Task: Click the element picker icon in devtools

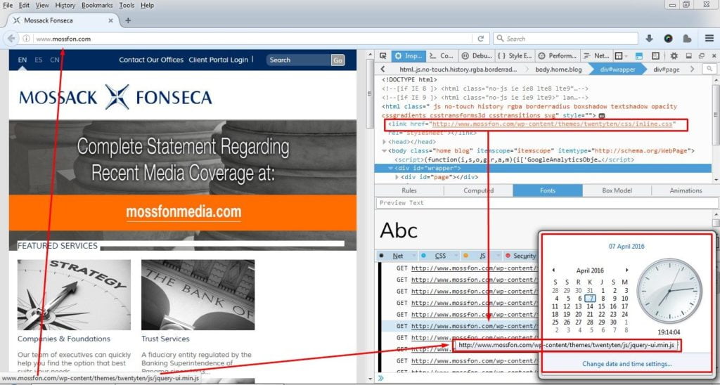Action: pos(383,56)
